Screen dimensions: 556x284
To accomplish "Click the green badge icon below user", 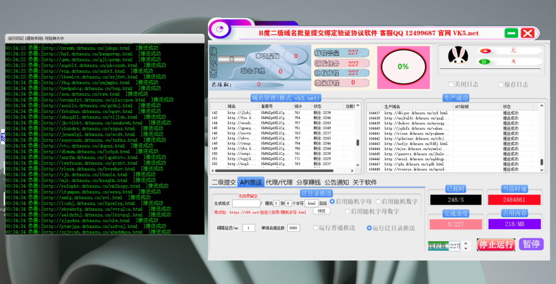I will tap(486, 61).
